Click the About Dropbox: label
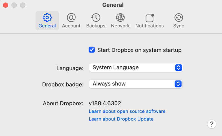 point(63,103)
